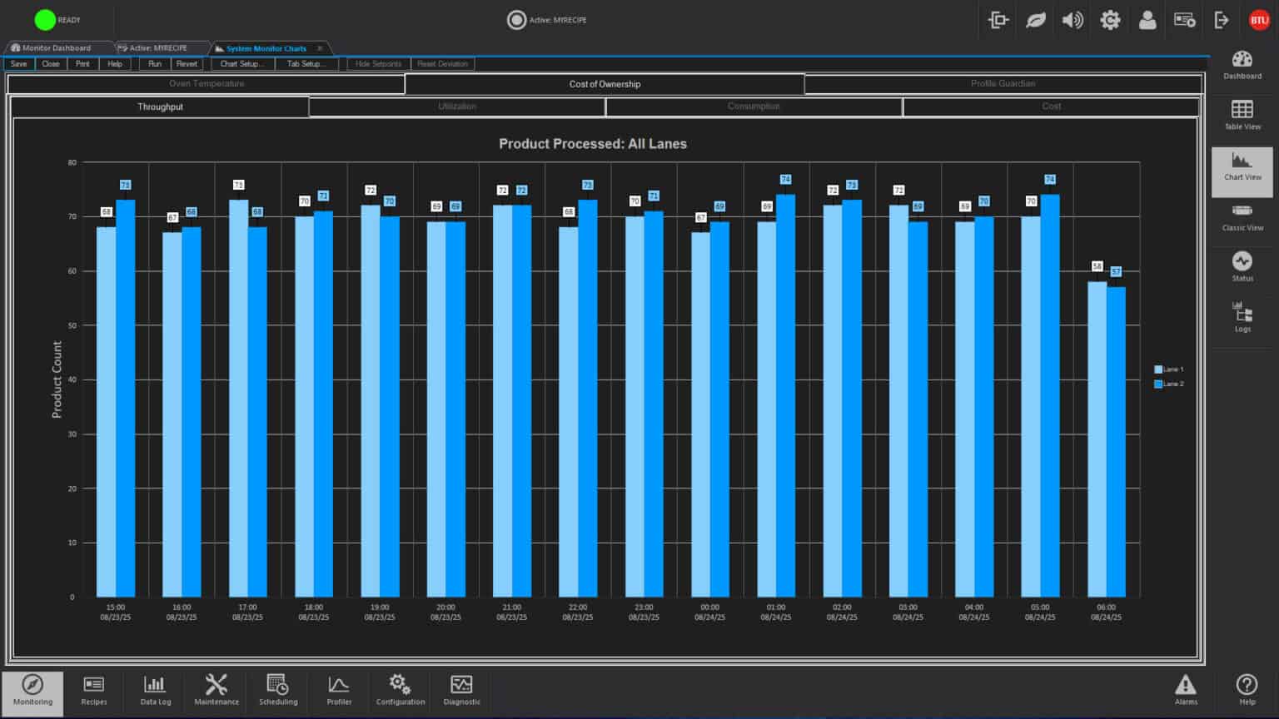Open the Dashboard view icon
The width and height of the screenshot is (1279, 719).
click(x=1242, y=65)
